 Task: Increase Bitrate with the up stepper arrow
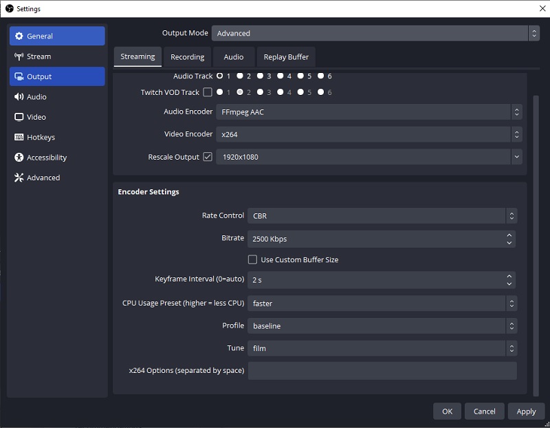click(x=509, y=235)
